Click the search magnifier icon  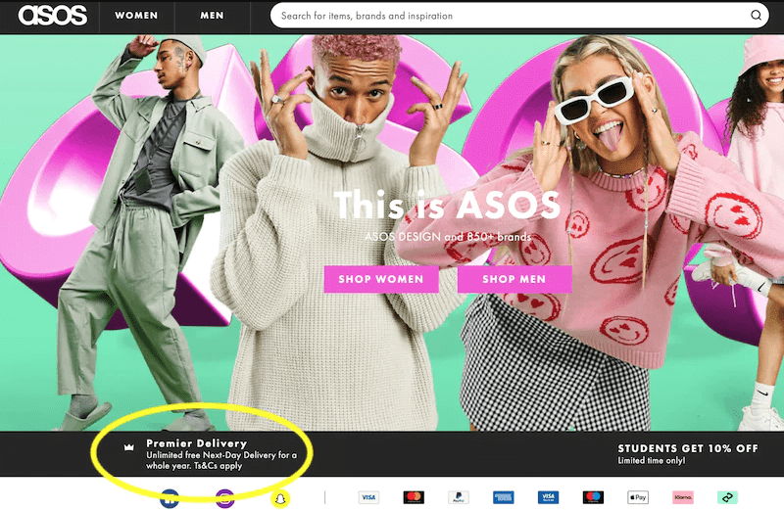click(756, 16)
